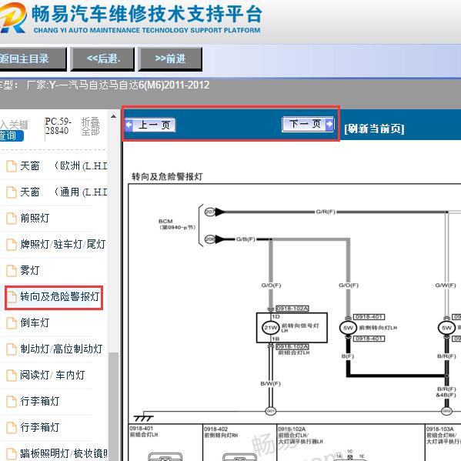Click left arrow icon on 上一页
461x461 pixels.
point(129,125)
